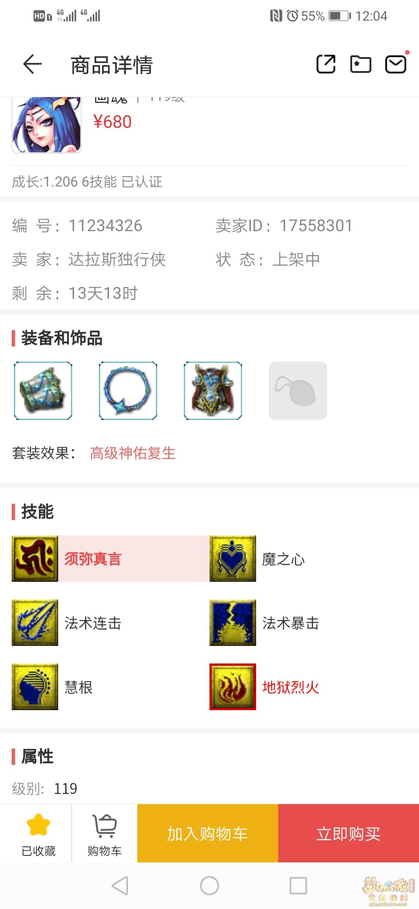Open the 地狱烈火 skill icon
Screen dimensions: 419x909
click(x=233, y=687)
